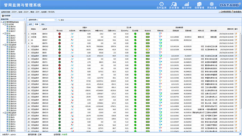
Task: Open 实时监测 real-time monitoring module
Action: tap(161, 5)
